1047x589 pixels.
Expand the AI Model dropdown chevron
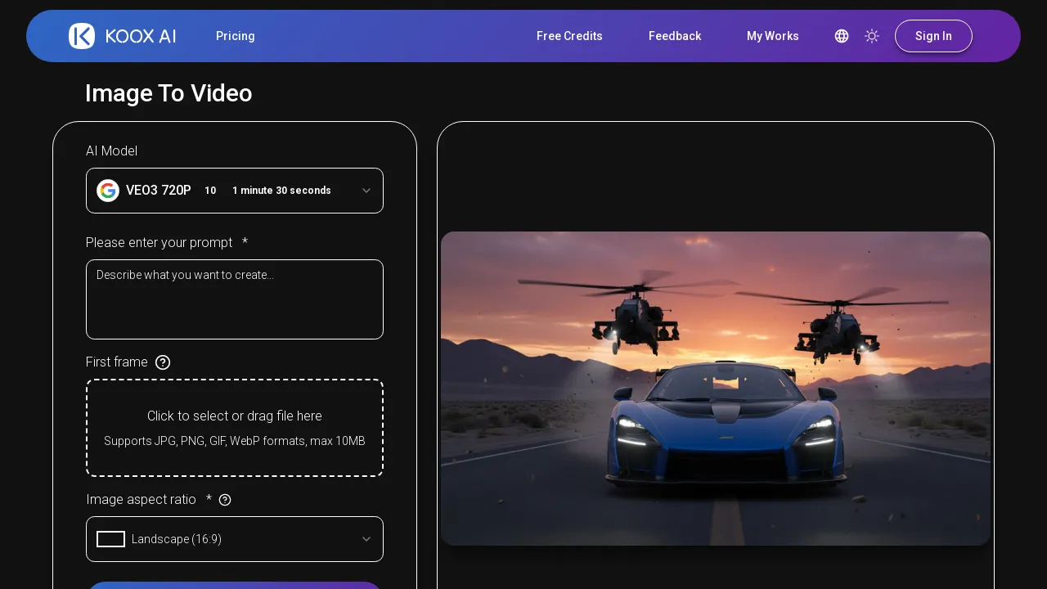click(366, 191)
